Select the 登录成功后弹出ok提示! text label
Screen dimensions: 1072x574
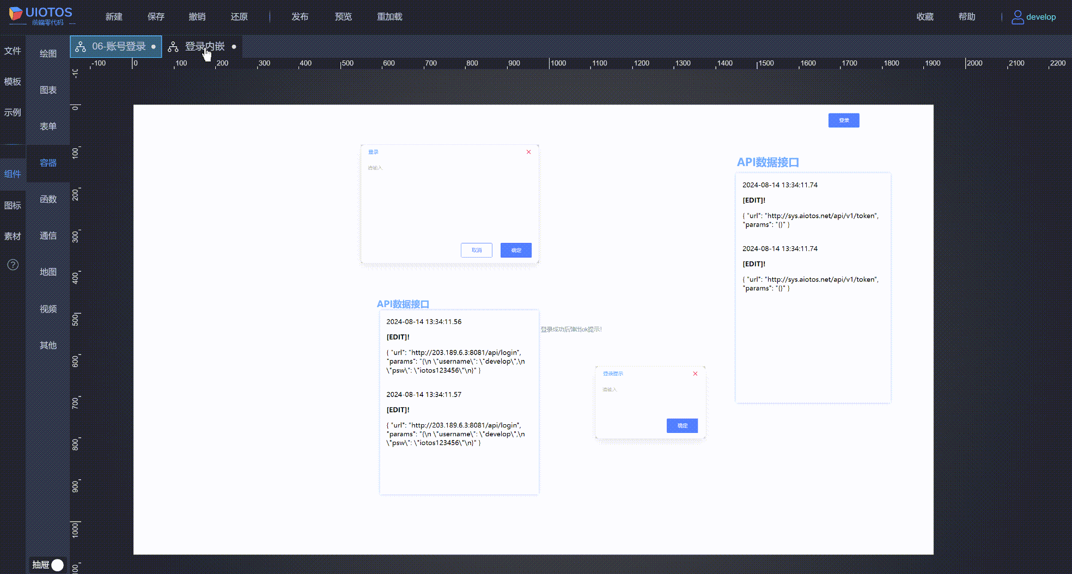coord(571,329)
